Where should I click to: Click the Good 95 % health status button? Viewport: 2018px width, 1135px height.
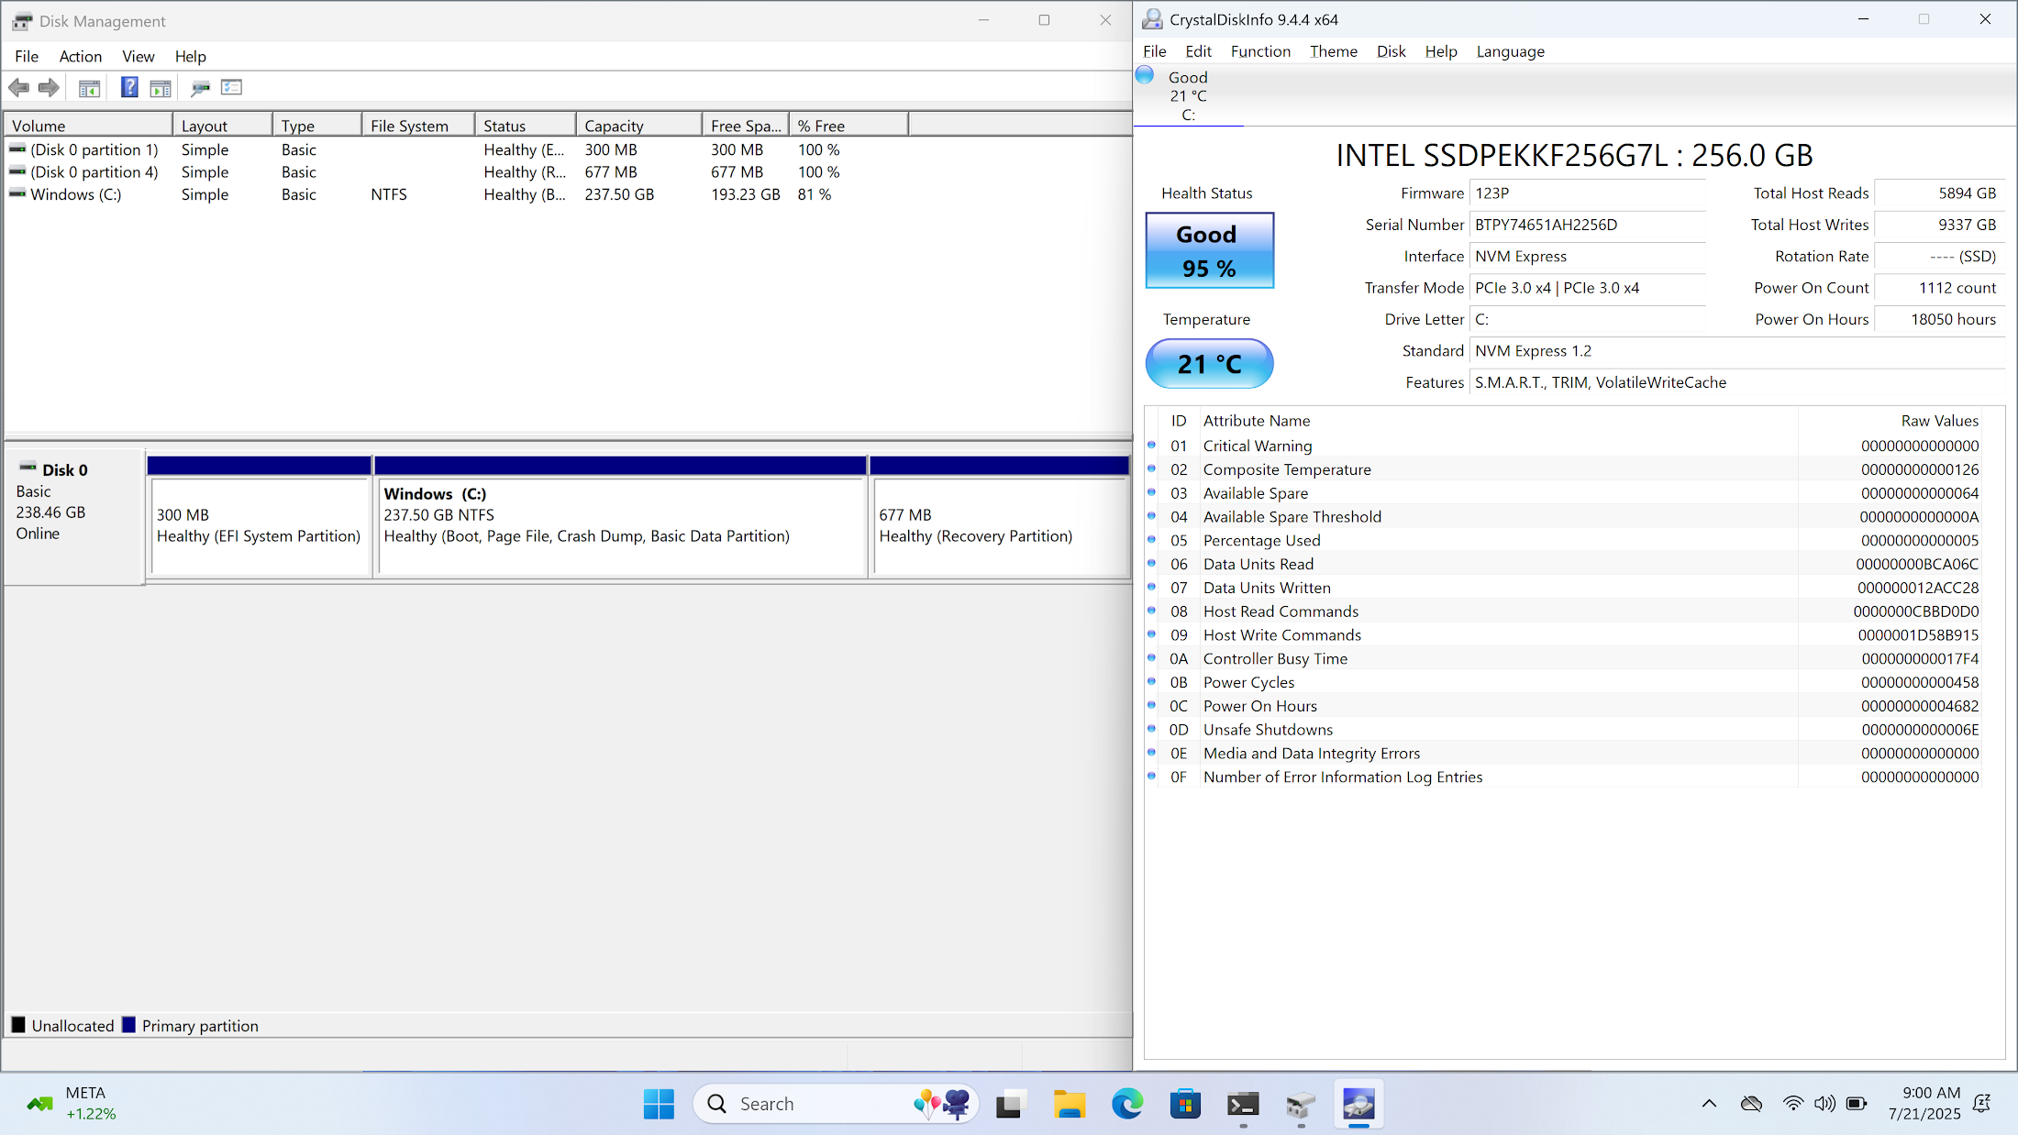pyautogui.click(x=1210, y=251)
